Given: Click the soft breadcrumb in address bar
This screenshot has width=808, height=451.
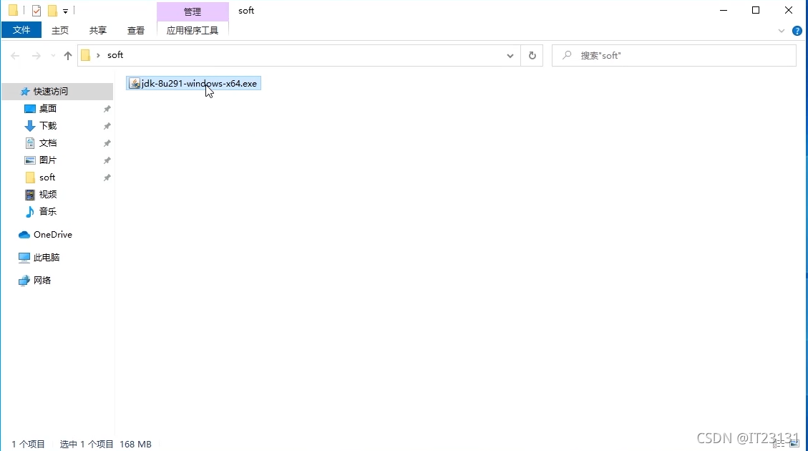Looking at the screenshot, I should click(x=115, y=55).
